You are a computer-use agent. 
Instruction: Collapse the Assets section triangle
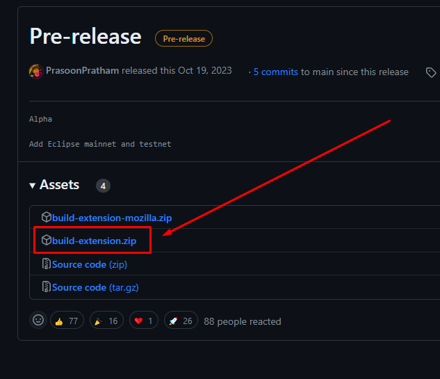click(x=32, y=186)
